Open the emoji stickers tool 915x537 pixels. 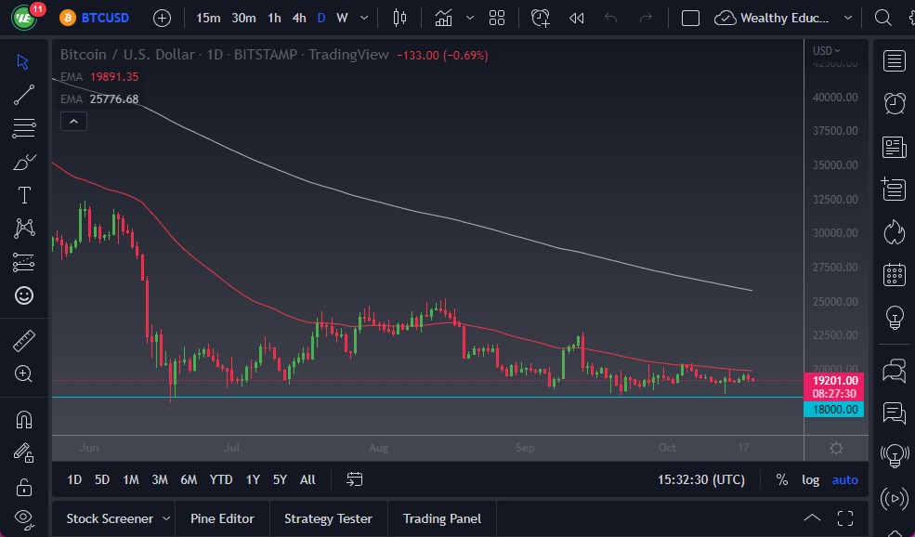(23, 295)
